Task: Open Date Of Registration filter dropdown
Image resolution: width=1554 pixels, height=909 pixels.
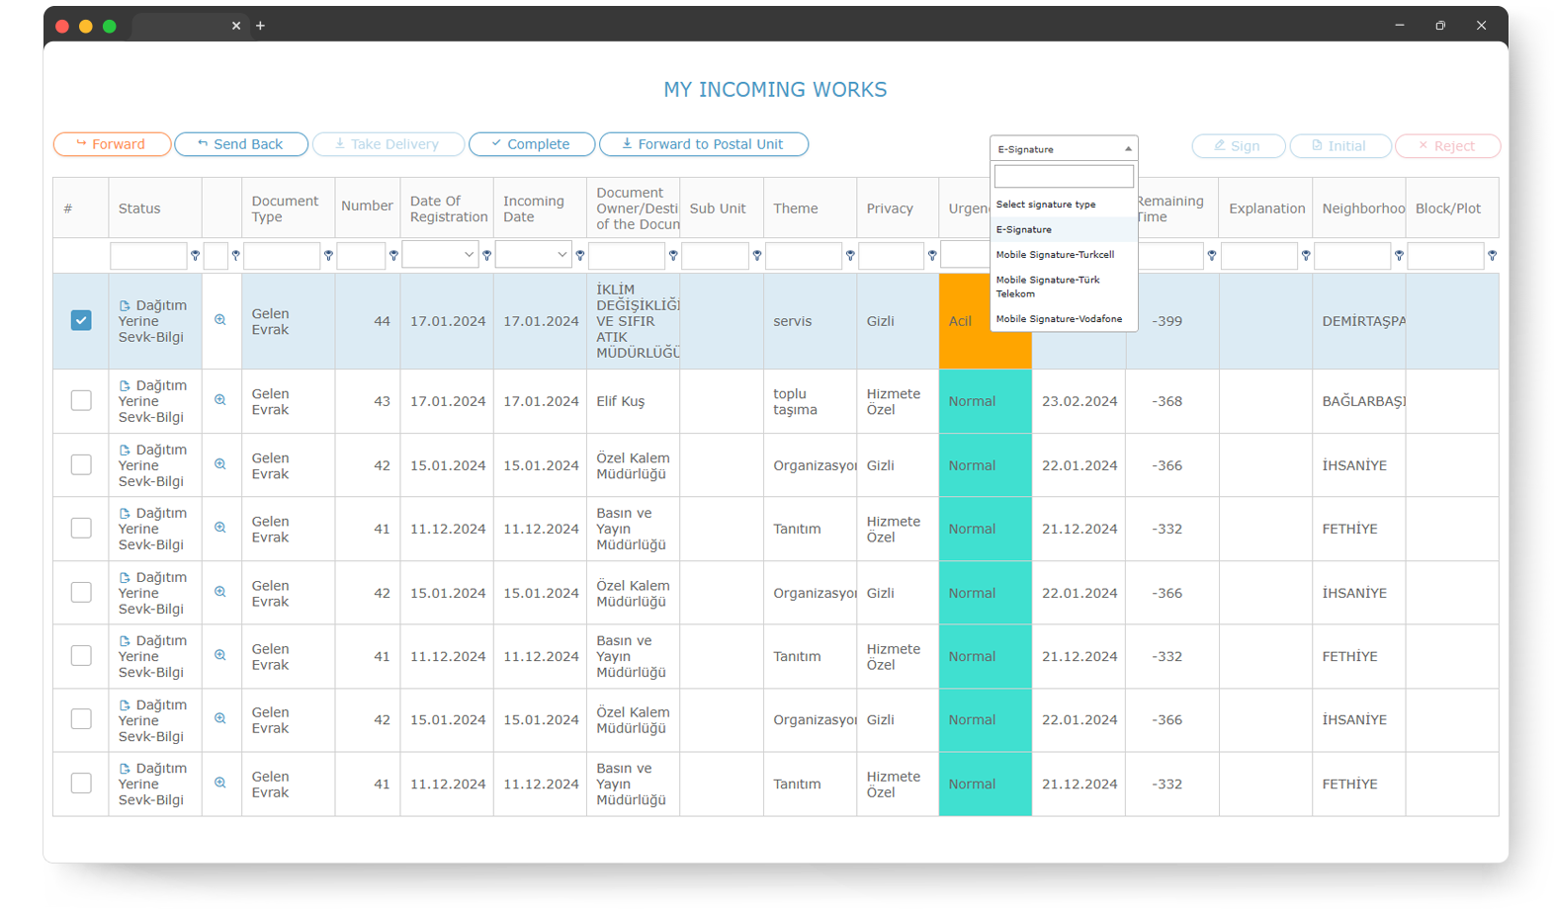Action: (440, 255)
